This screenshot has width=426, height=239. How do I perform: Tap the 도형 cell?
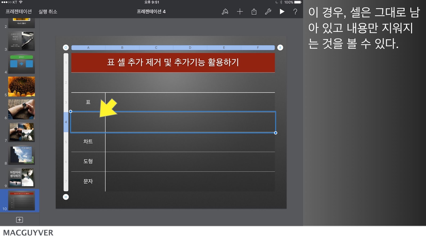click(88, 161)
